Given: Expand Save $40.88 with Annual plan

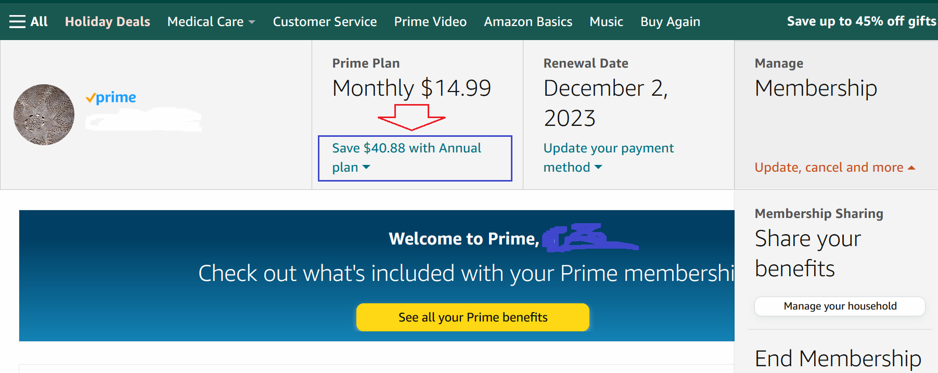Looking at the screenshot, I should (x=406, y=158).
